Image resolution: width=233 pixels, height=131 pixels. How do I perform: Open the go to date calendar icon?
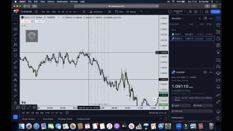point(67,113)
